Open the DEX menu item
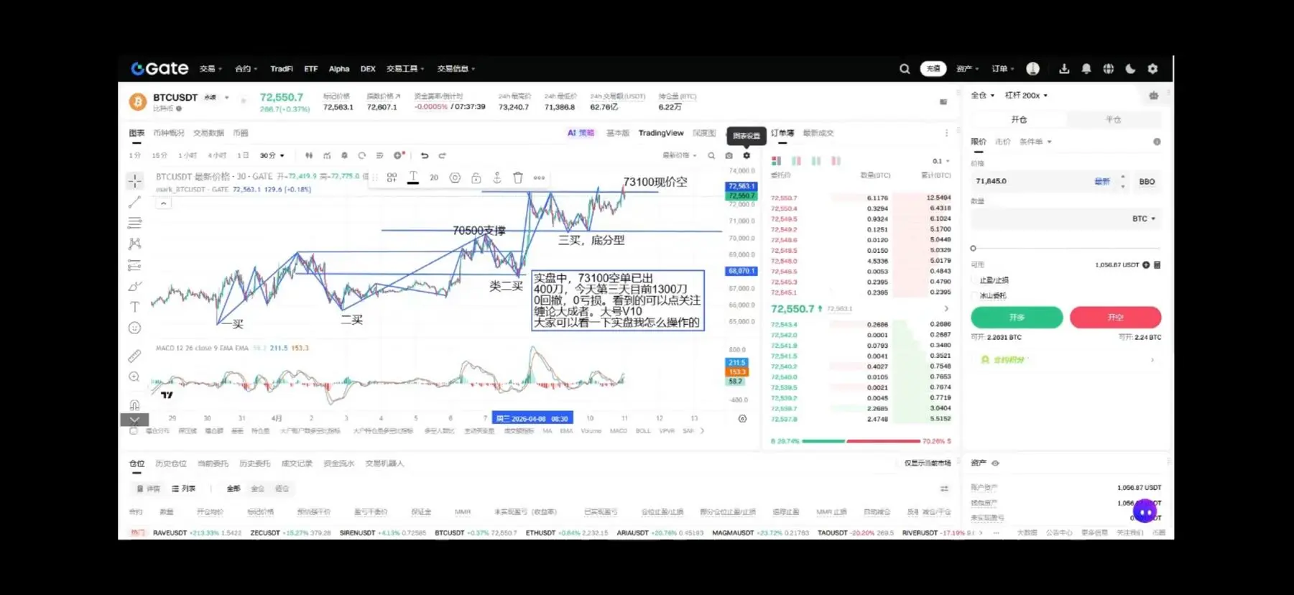Viewport: 1294px width, 595px height. point(368,69)
